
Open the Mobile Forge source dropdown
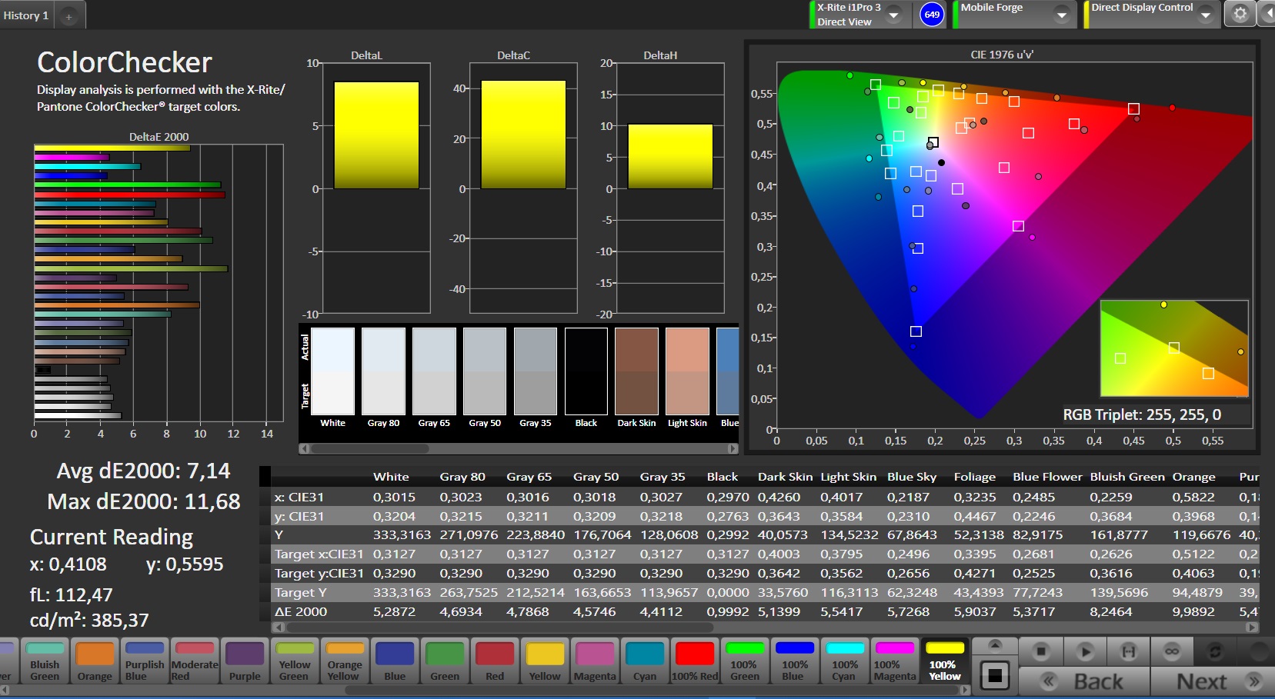click(x=1061, y=15)
